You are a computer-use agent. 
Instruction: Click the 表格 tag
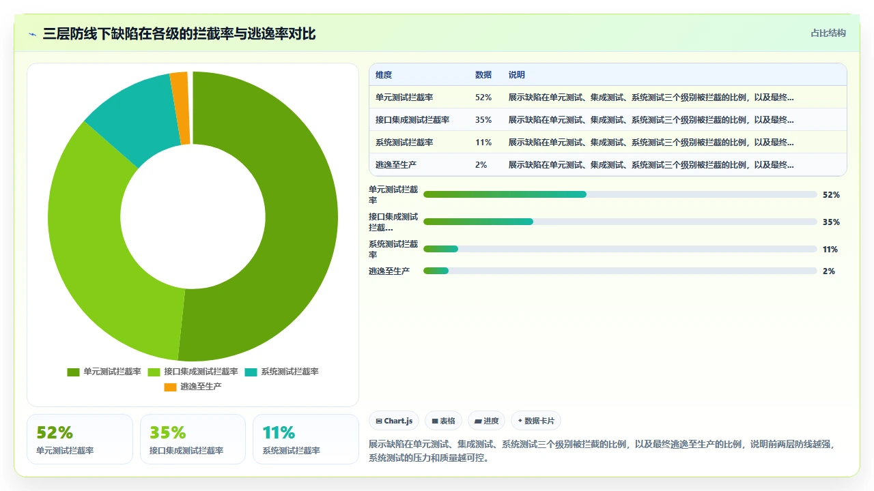pos(444,421)
